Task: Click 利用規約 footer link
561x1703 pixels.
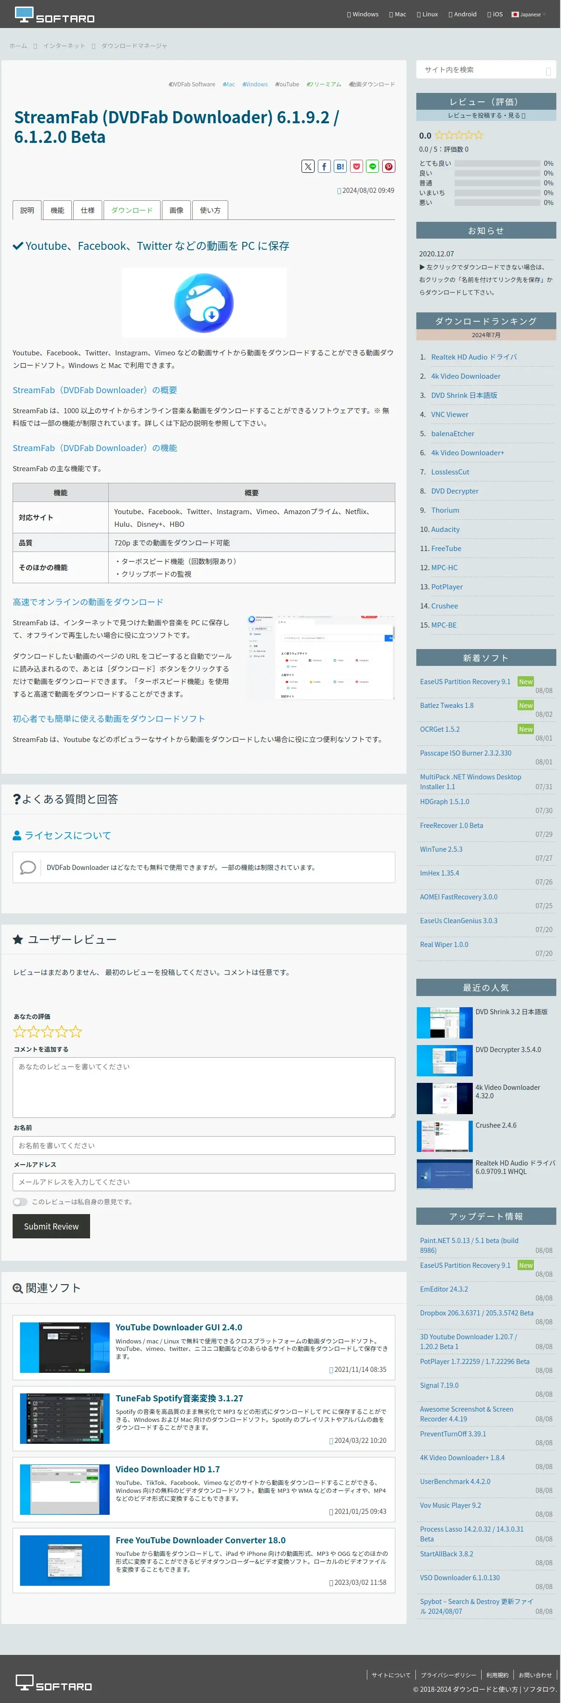Action: click(497, 1675)
